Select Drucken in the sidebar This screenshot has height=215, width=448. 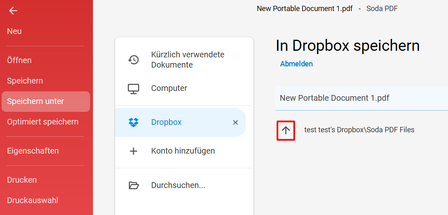[x=22, y=180]
